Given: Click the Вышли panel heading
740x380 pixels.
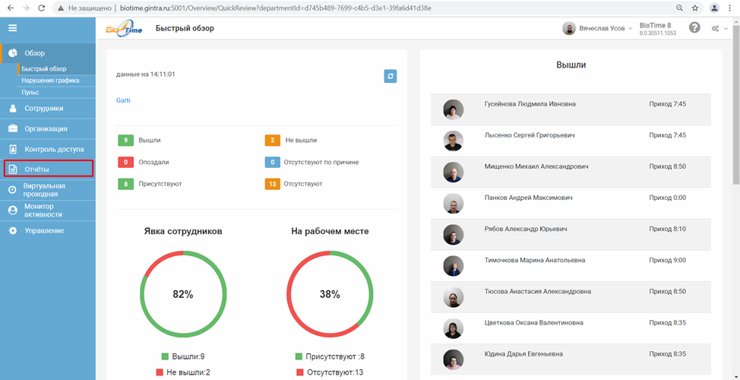Looking at the screenshot, I should [571, 65].
